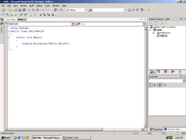This screenshot has height=140, width=186.
Task: Collapse the Main() method outline box
Action: pos(9,38)
